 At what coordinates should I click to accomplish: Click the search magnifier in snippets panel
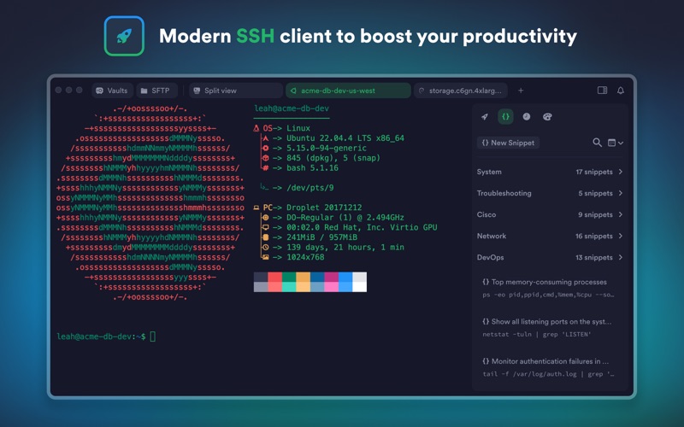tap(597, 143)
